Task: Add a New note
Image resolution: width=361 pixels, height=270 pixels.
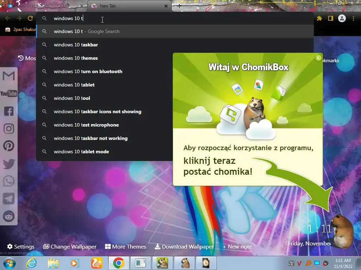Action: [237, 246]
